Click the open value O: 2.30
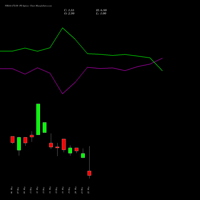The height and width of the screenshot is (200, 200). point(69,14)
